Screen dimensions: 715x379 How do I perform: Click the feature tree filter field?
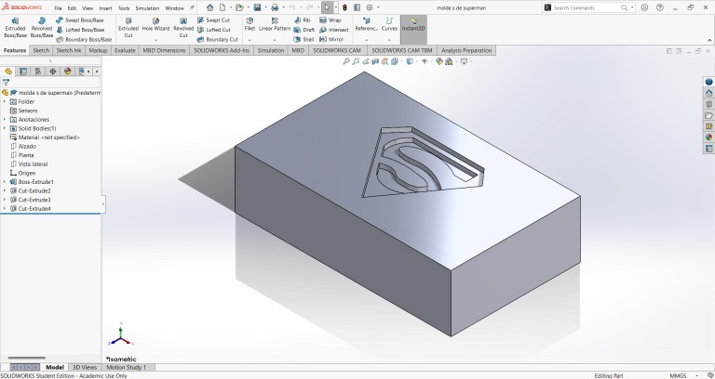[50, 83]
